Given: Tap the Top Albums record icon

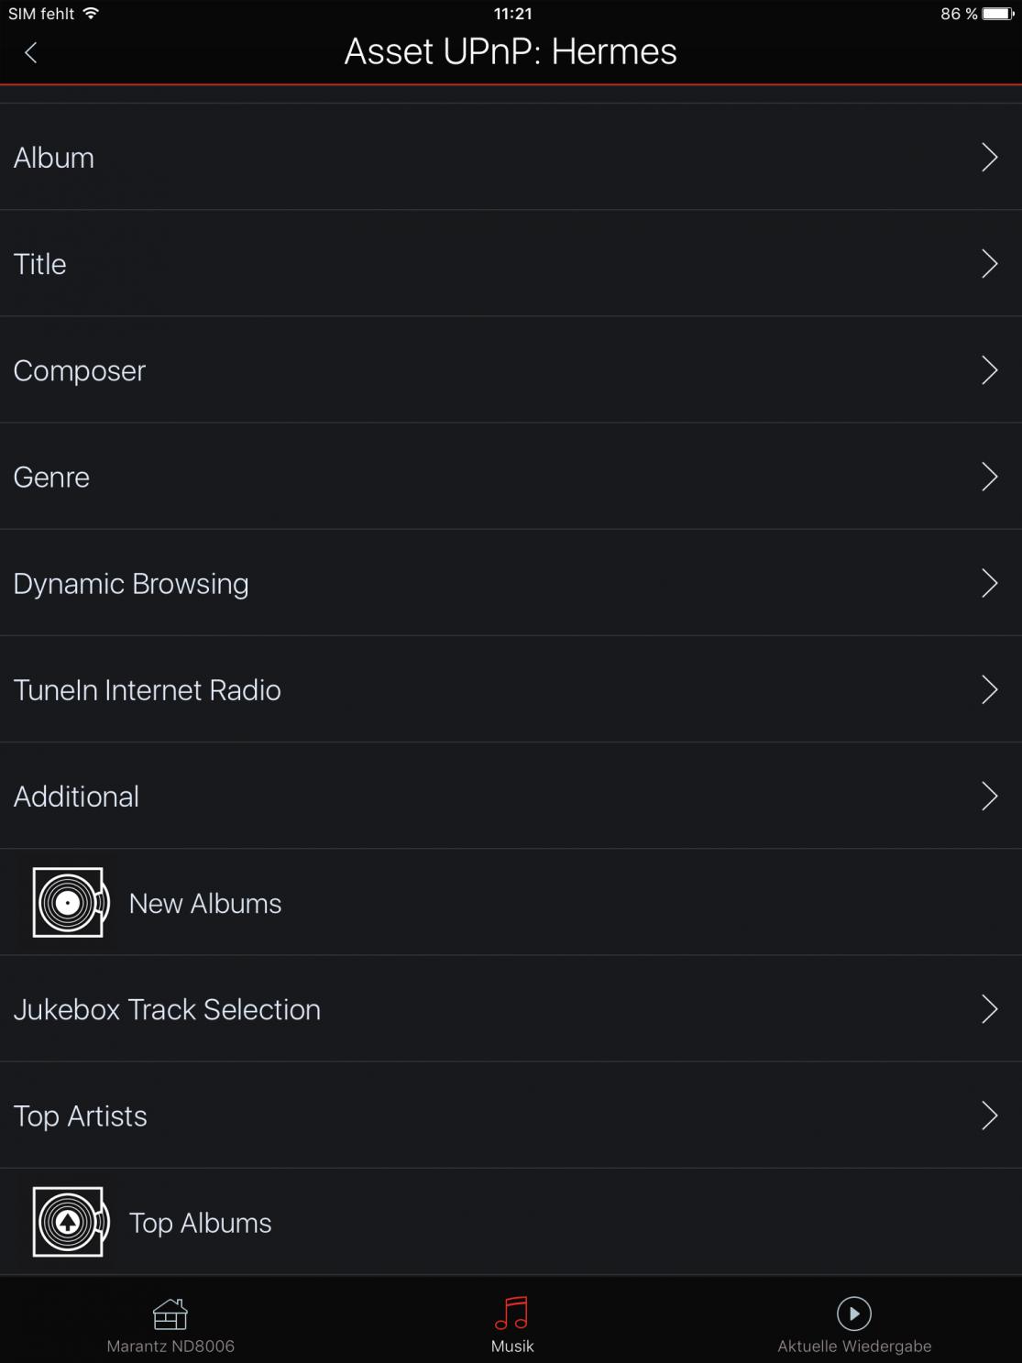Looking at the screenshot, I should click(71, 1222).
